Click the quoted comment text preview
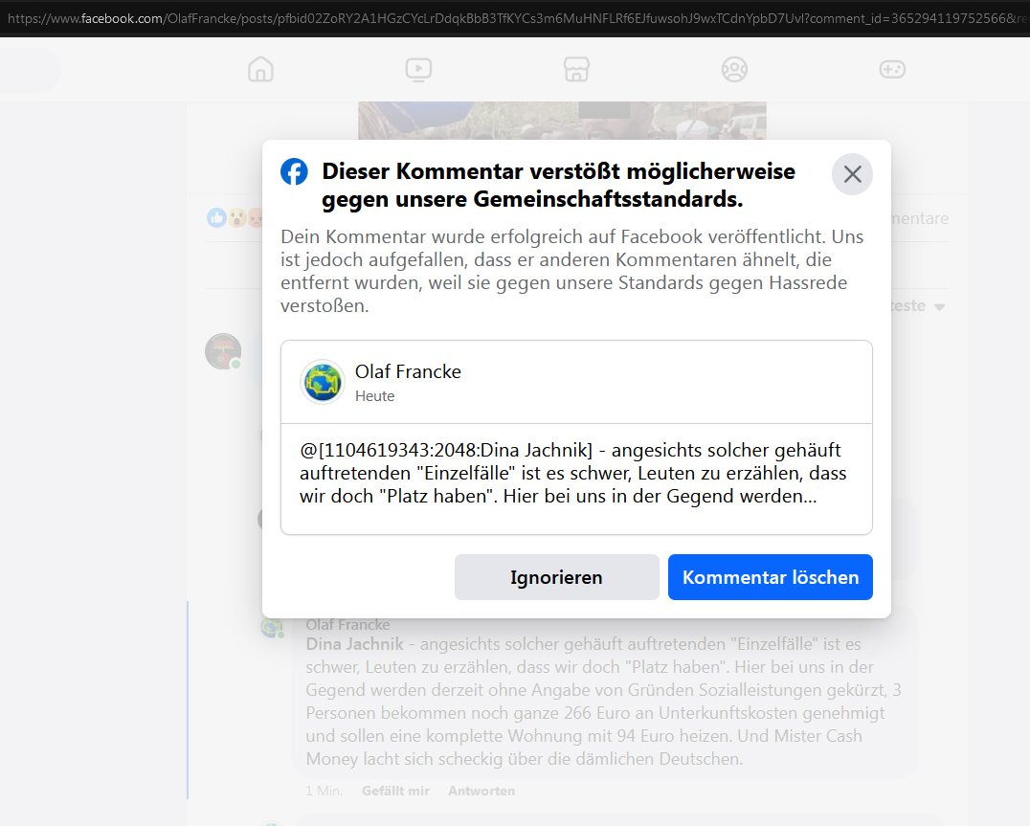The image size is (1030, 826). (x=572, y=474)
